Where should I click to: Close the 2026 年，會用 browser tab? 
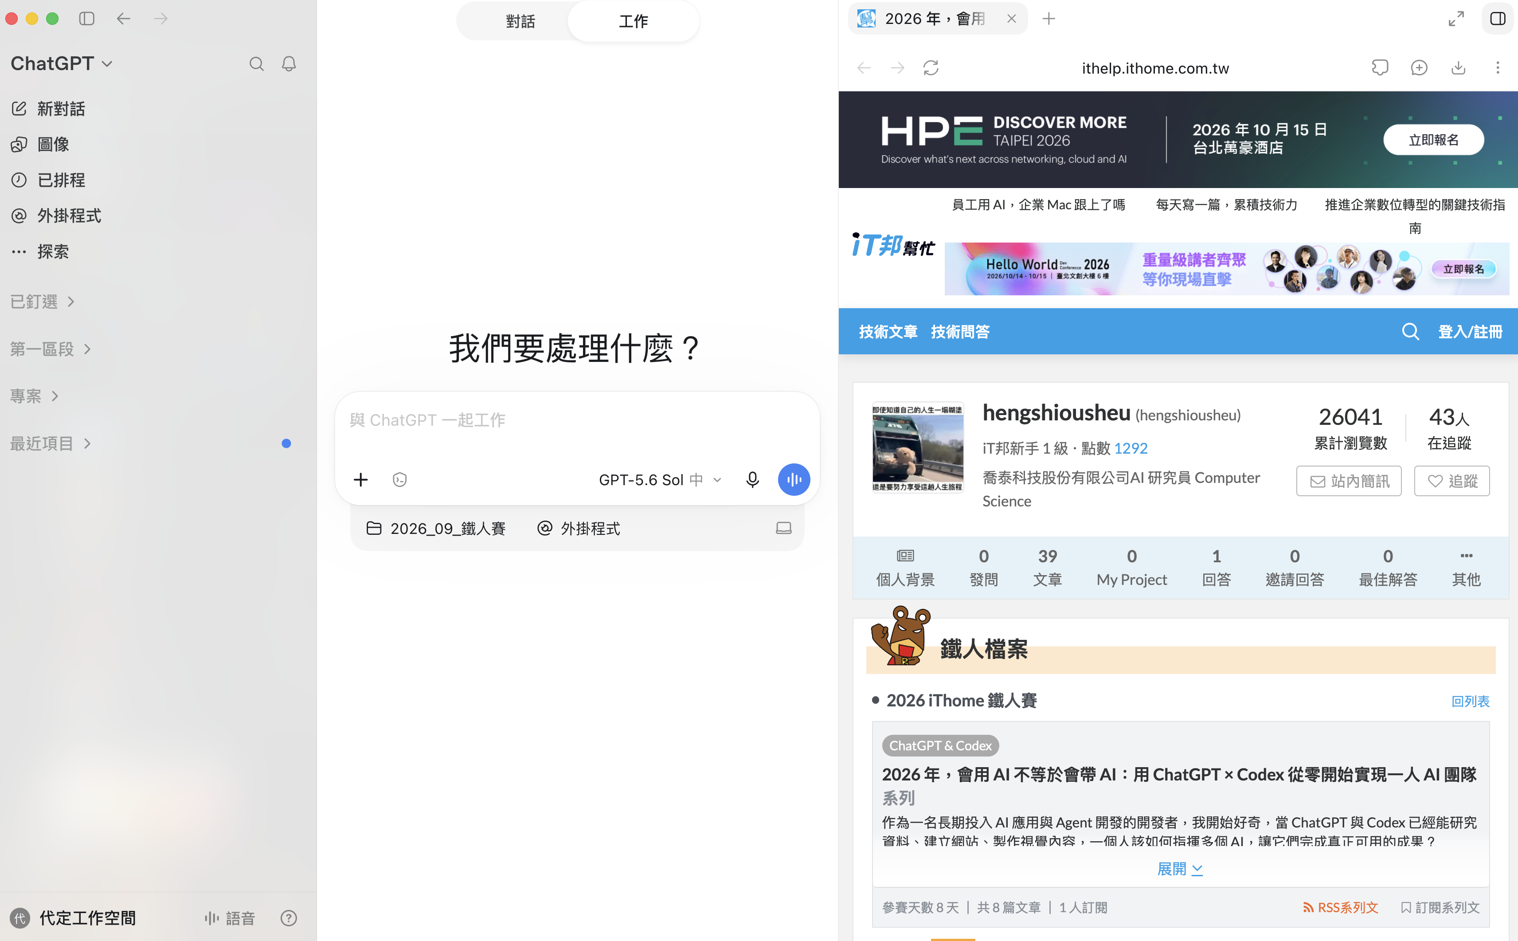point(1012,19)
